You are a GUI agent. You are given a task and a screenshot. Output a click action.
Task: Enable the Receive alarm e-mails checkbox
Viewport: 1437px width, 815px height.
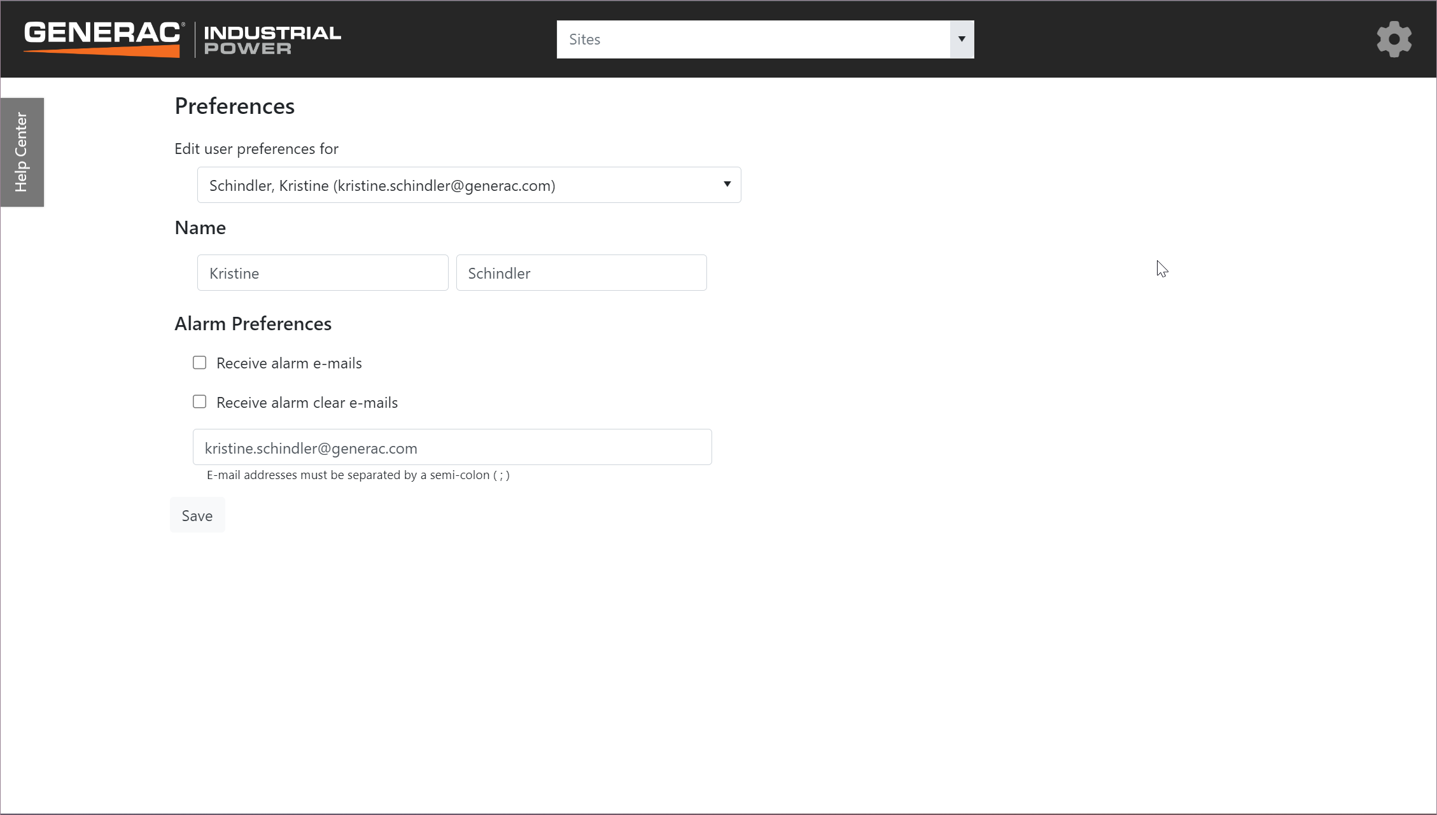point(200,363)
